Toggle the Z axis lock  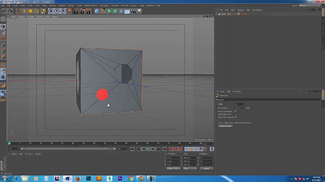tap(63, 11)
